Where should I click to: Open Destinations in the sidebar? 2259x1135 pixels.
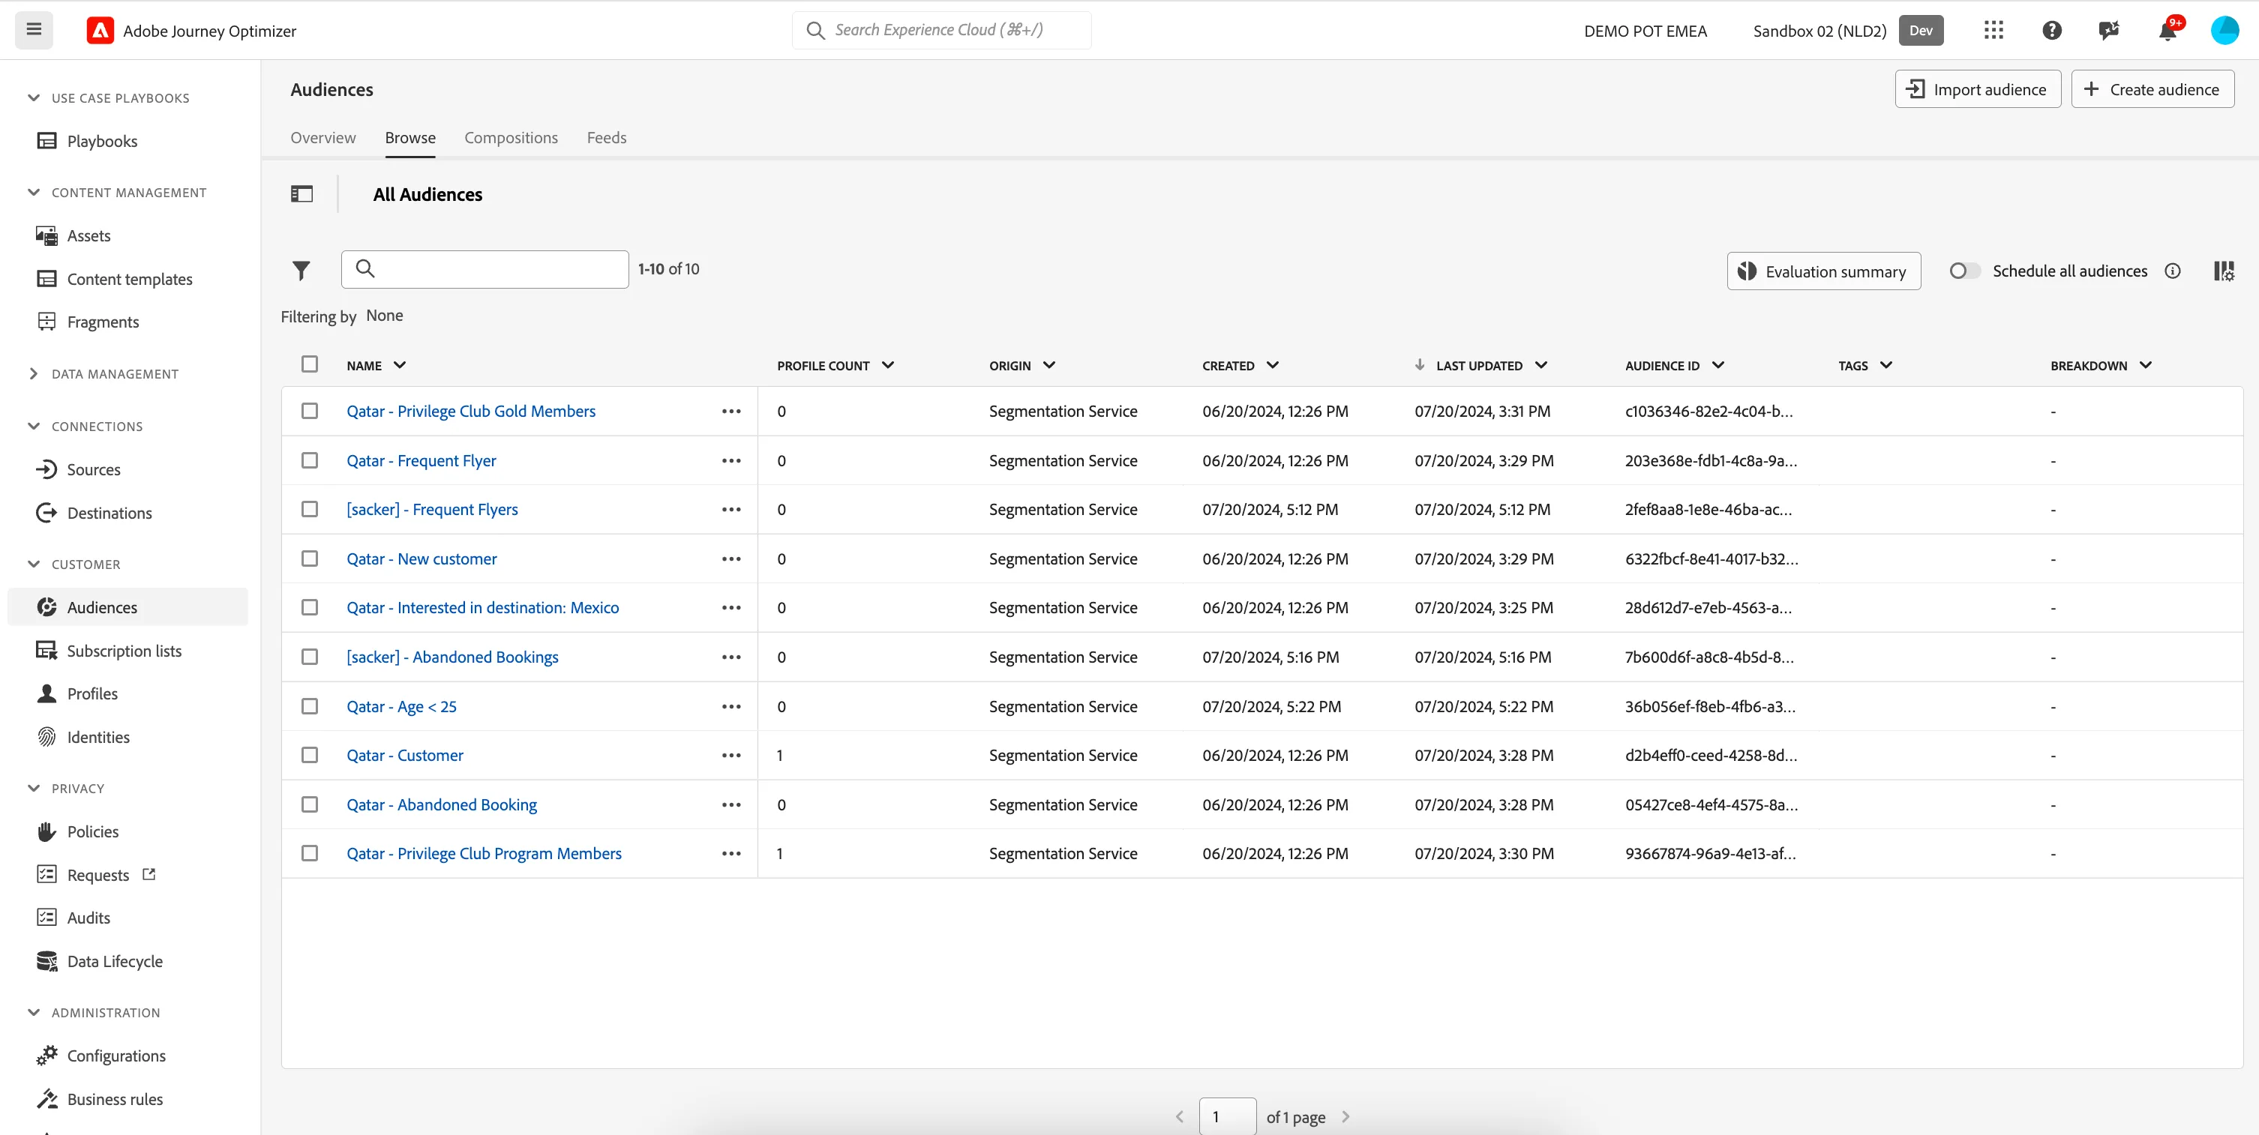[x=109, y=513]
